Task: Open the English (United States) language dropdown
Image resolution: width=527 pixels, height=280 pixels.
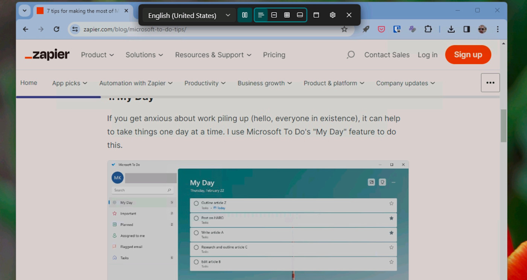Action: coord(189,15)
